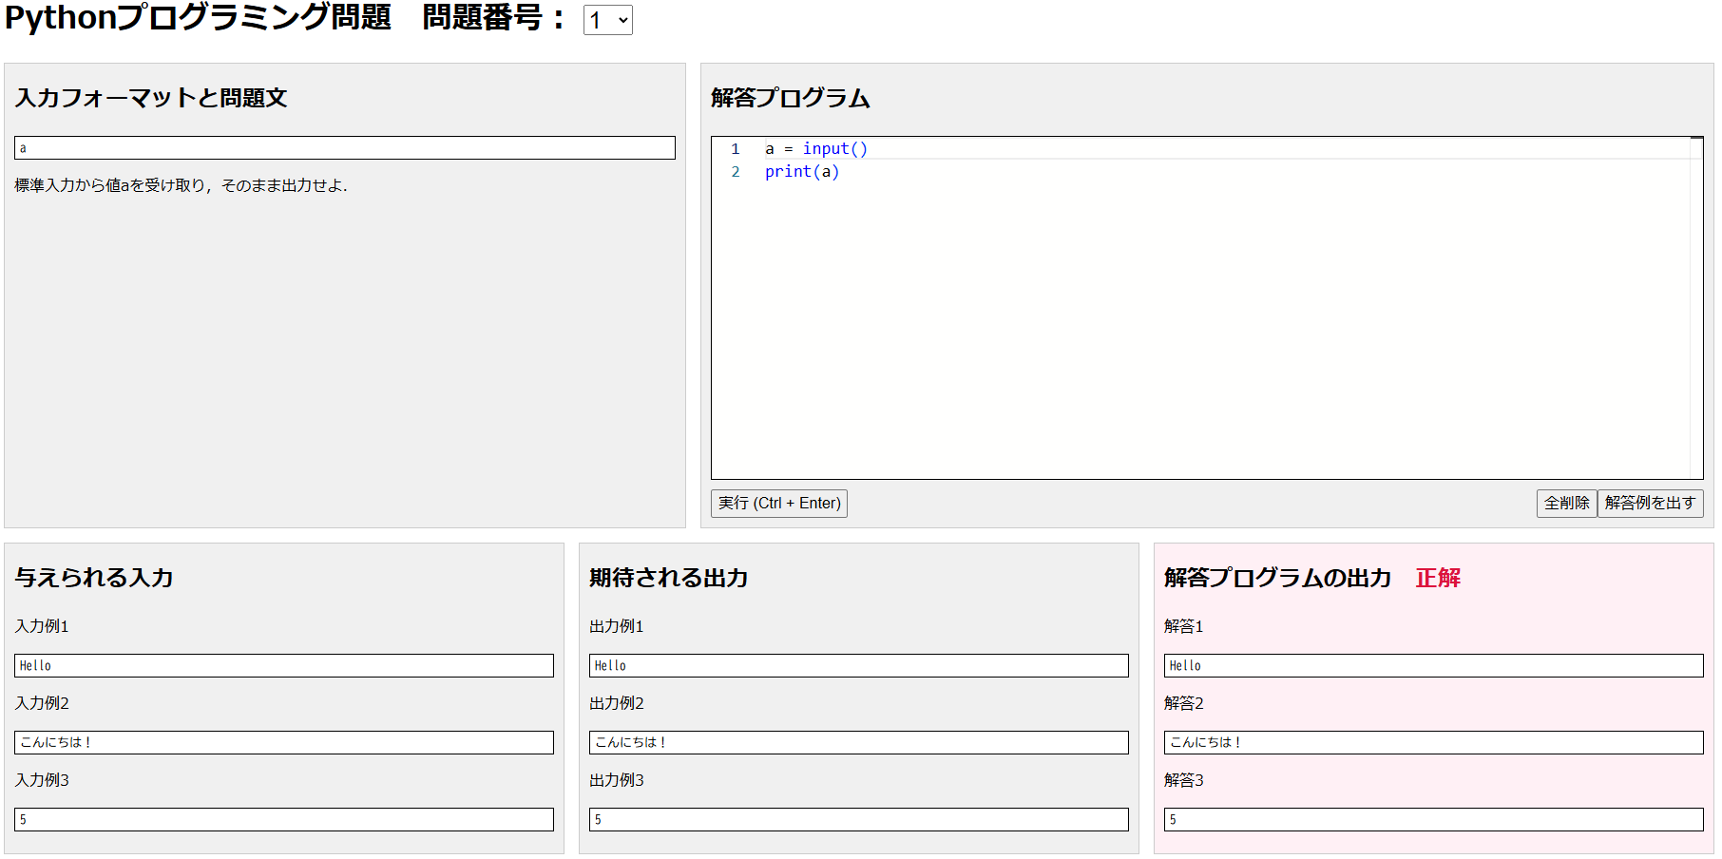
Task: Click the 出力例2 field containing こんにちは!
Action: click(859, 742)
